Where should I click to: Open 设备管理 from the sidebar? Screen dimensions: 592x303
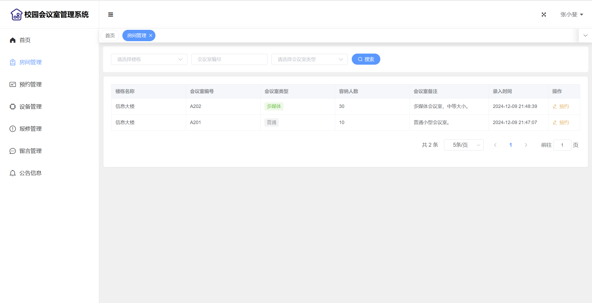coord(30,107)
